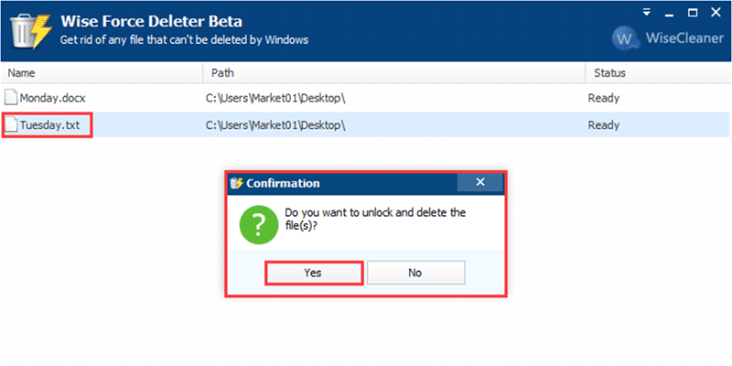Image resolution: width=732 pixels, height=366 pixels.
Task: Close the Wise Force Deleter window
Action: point(715,14)
